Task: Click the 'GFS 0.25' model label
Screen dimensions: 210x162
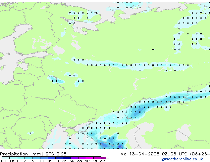Action: pyautogui.click(x=56, y=154)
